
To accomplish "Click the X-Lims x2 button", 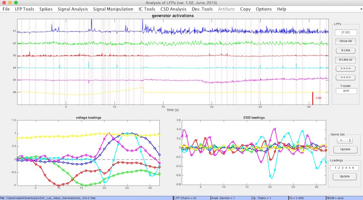I will 346,59.
